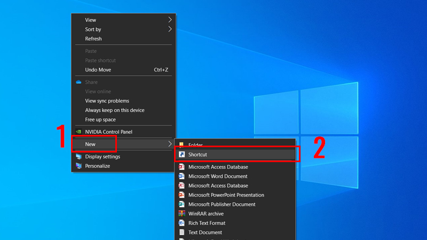The height and width of the screenshot is (240, 427).
Task: Create a new Text Document
Action: click(205, 232)
